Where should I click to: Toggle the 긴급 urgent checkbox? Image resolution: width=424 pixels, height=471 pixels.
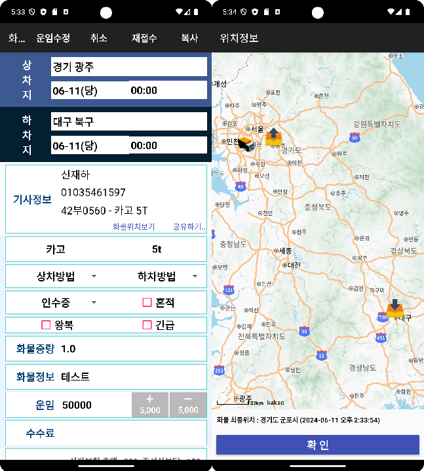(x=147, y=325)
